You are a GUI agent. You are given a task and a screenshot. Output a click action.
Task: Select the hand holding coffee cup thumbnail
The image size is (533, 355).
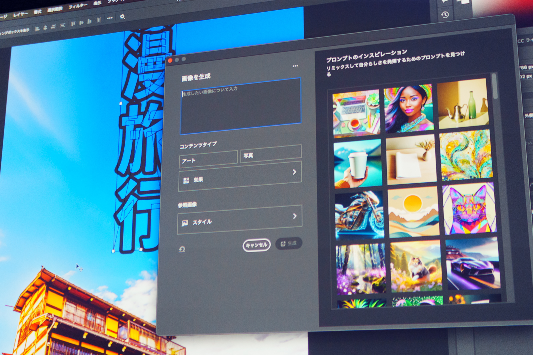click(358, 164)
